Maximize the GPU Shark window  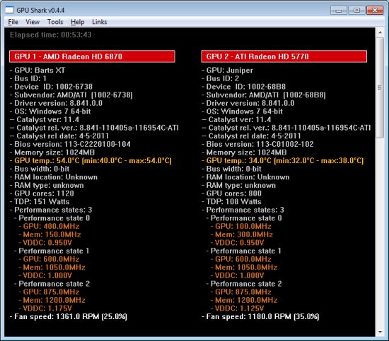pos(356,11)
